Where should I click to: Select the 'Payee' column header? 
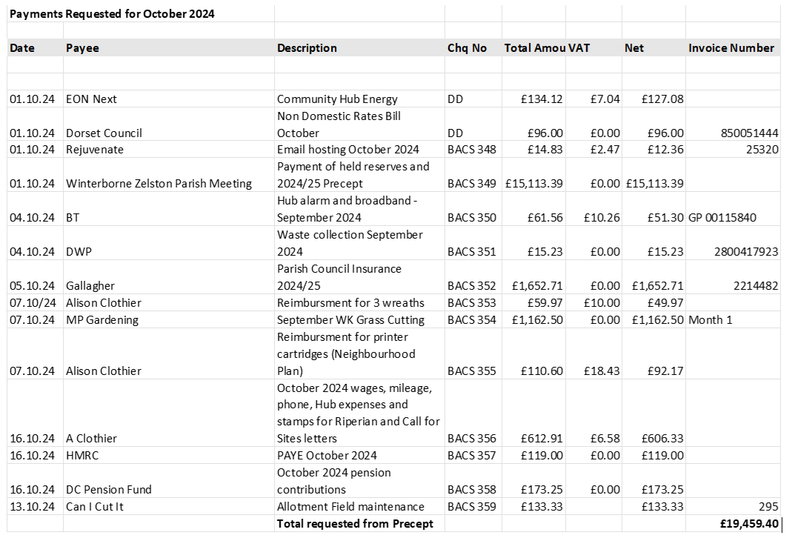82,48
